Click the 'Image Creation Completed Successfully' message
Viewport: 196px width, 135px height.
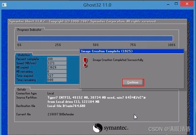(118, 60)
